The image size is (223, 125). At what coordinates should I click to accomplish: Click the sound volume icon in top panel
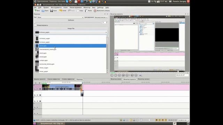coord(166,1)
